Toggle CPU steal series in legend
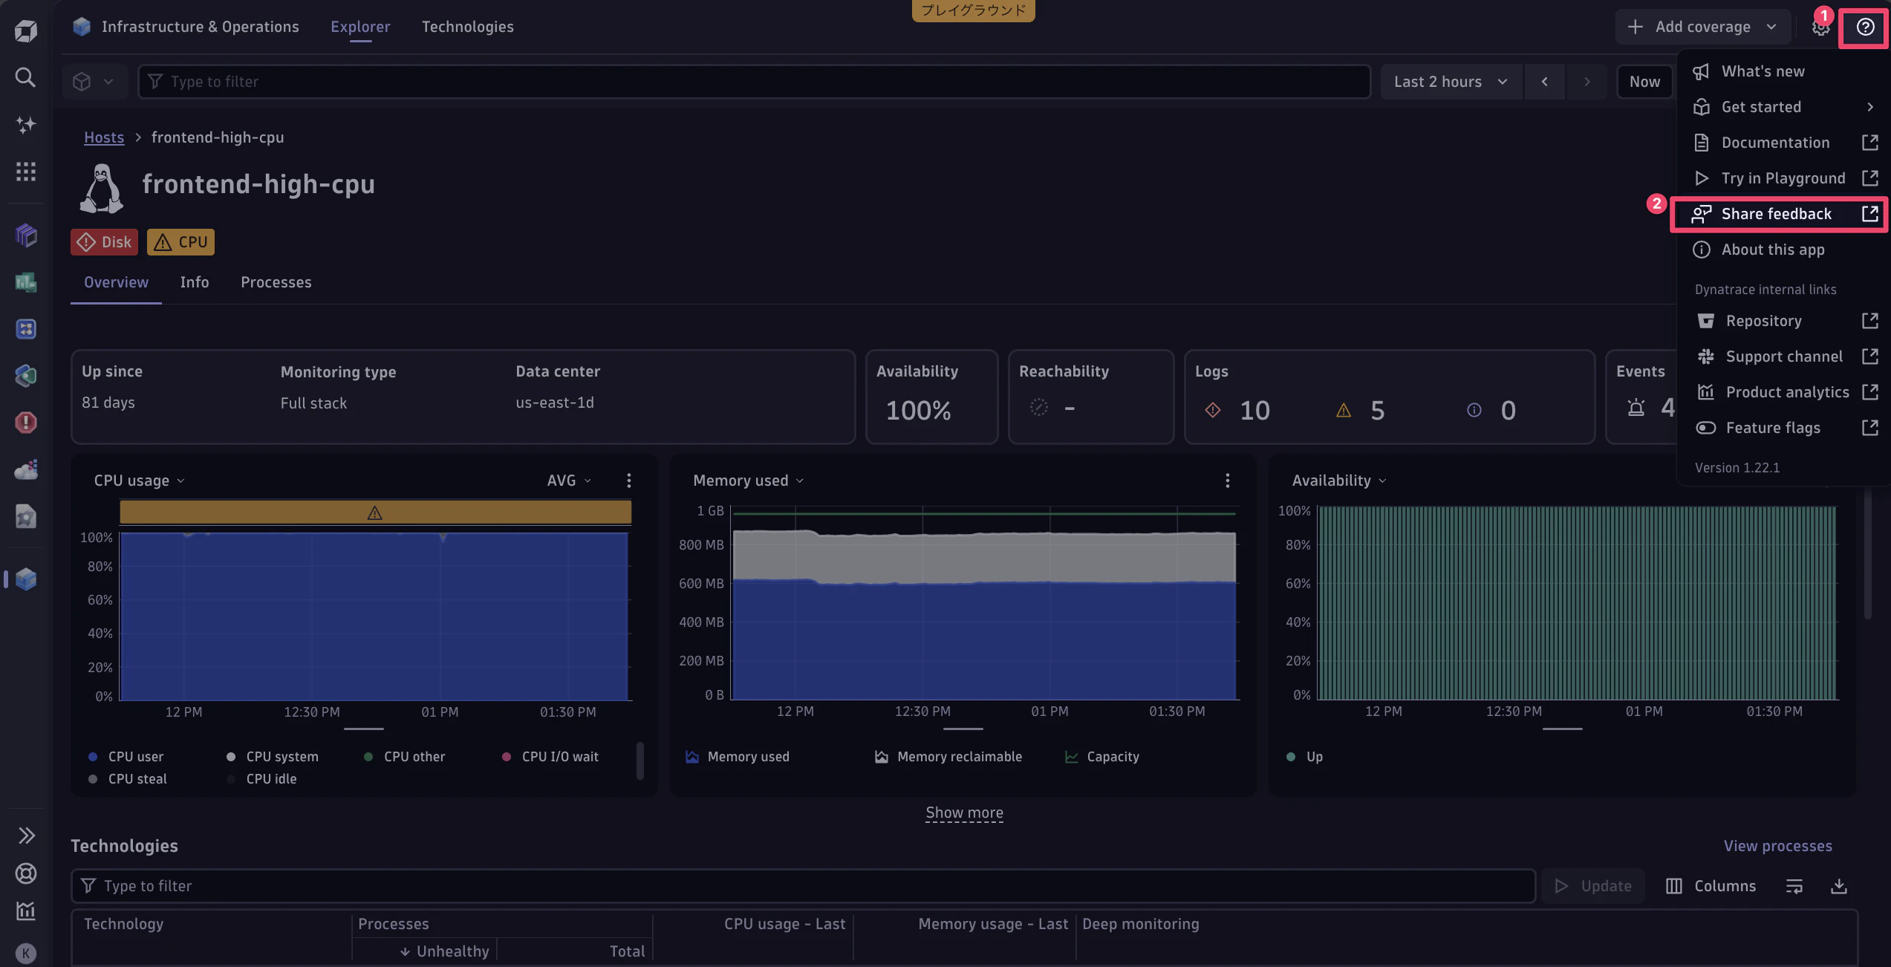Image resolution: width=1891 pixels, height=967 pixels. 127,779
